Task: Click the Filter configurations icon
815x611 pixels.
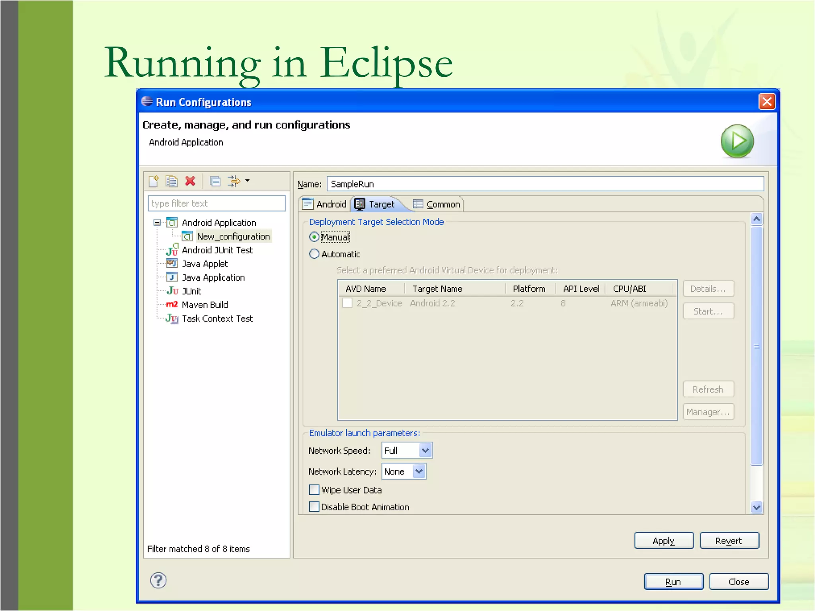Action: click(234, 181)
